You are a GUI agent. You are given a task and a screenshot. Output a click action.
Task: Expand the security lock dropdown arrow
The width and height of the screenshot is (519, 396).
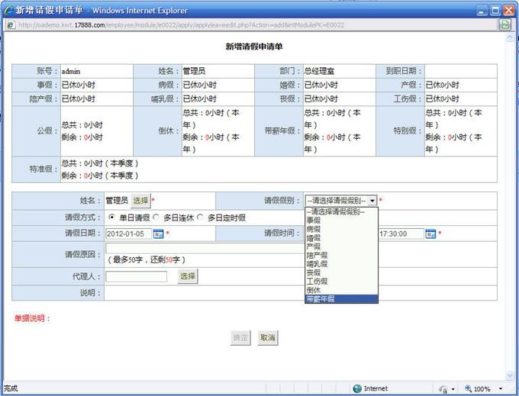click(453, 388)
